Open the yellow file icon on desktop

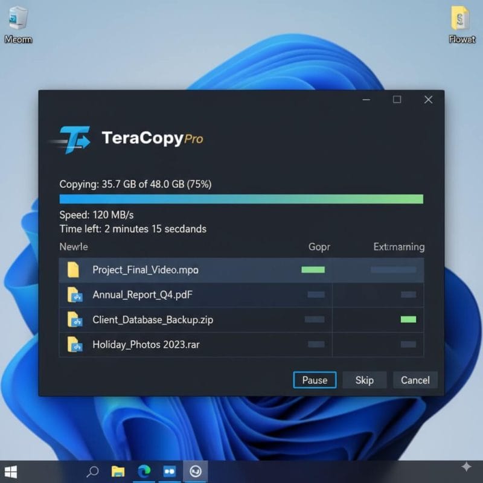coord(461,19)
